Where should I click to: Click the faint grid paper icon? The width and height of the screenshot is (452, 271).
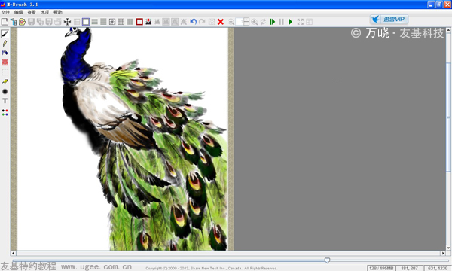pyautogui.click(x=77, y=22)
